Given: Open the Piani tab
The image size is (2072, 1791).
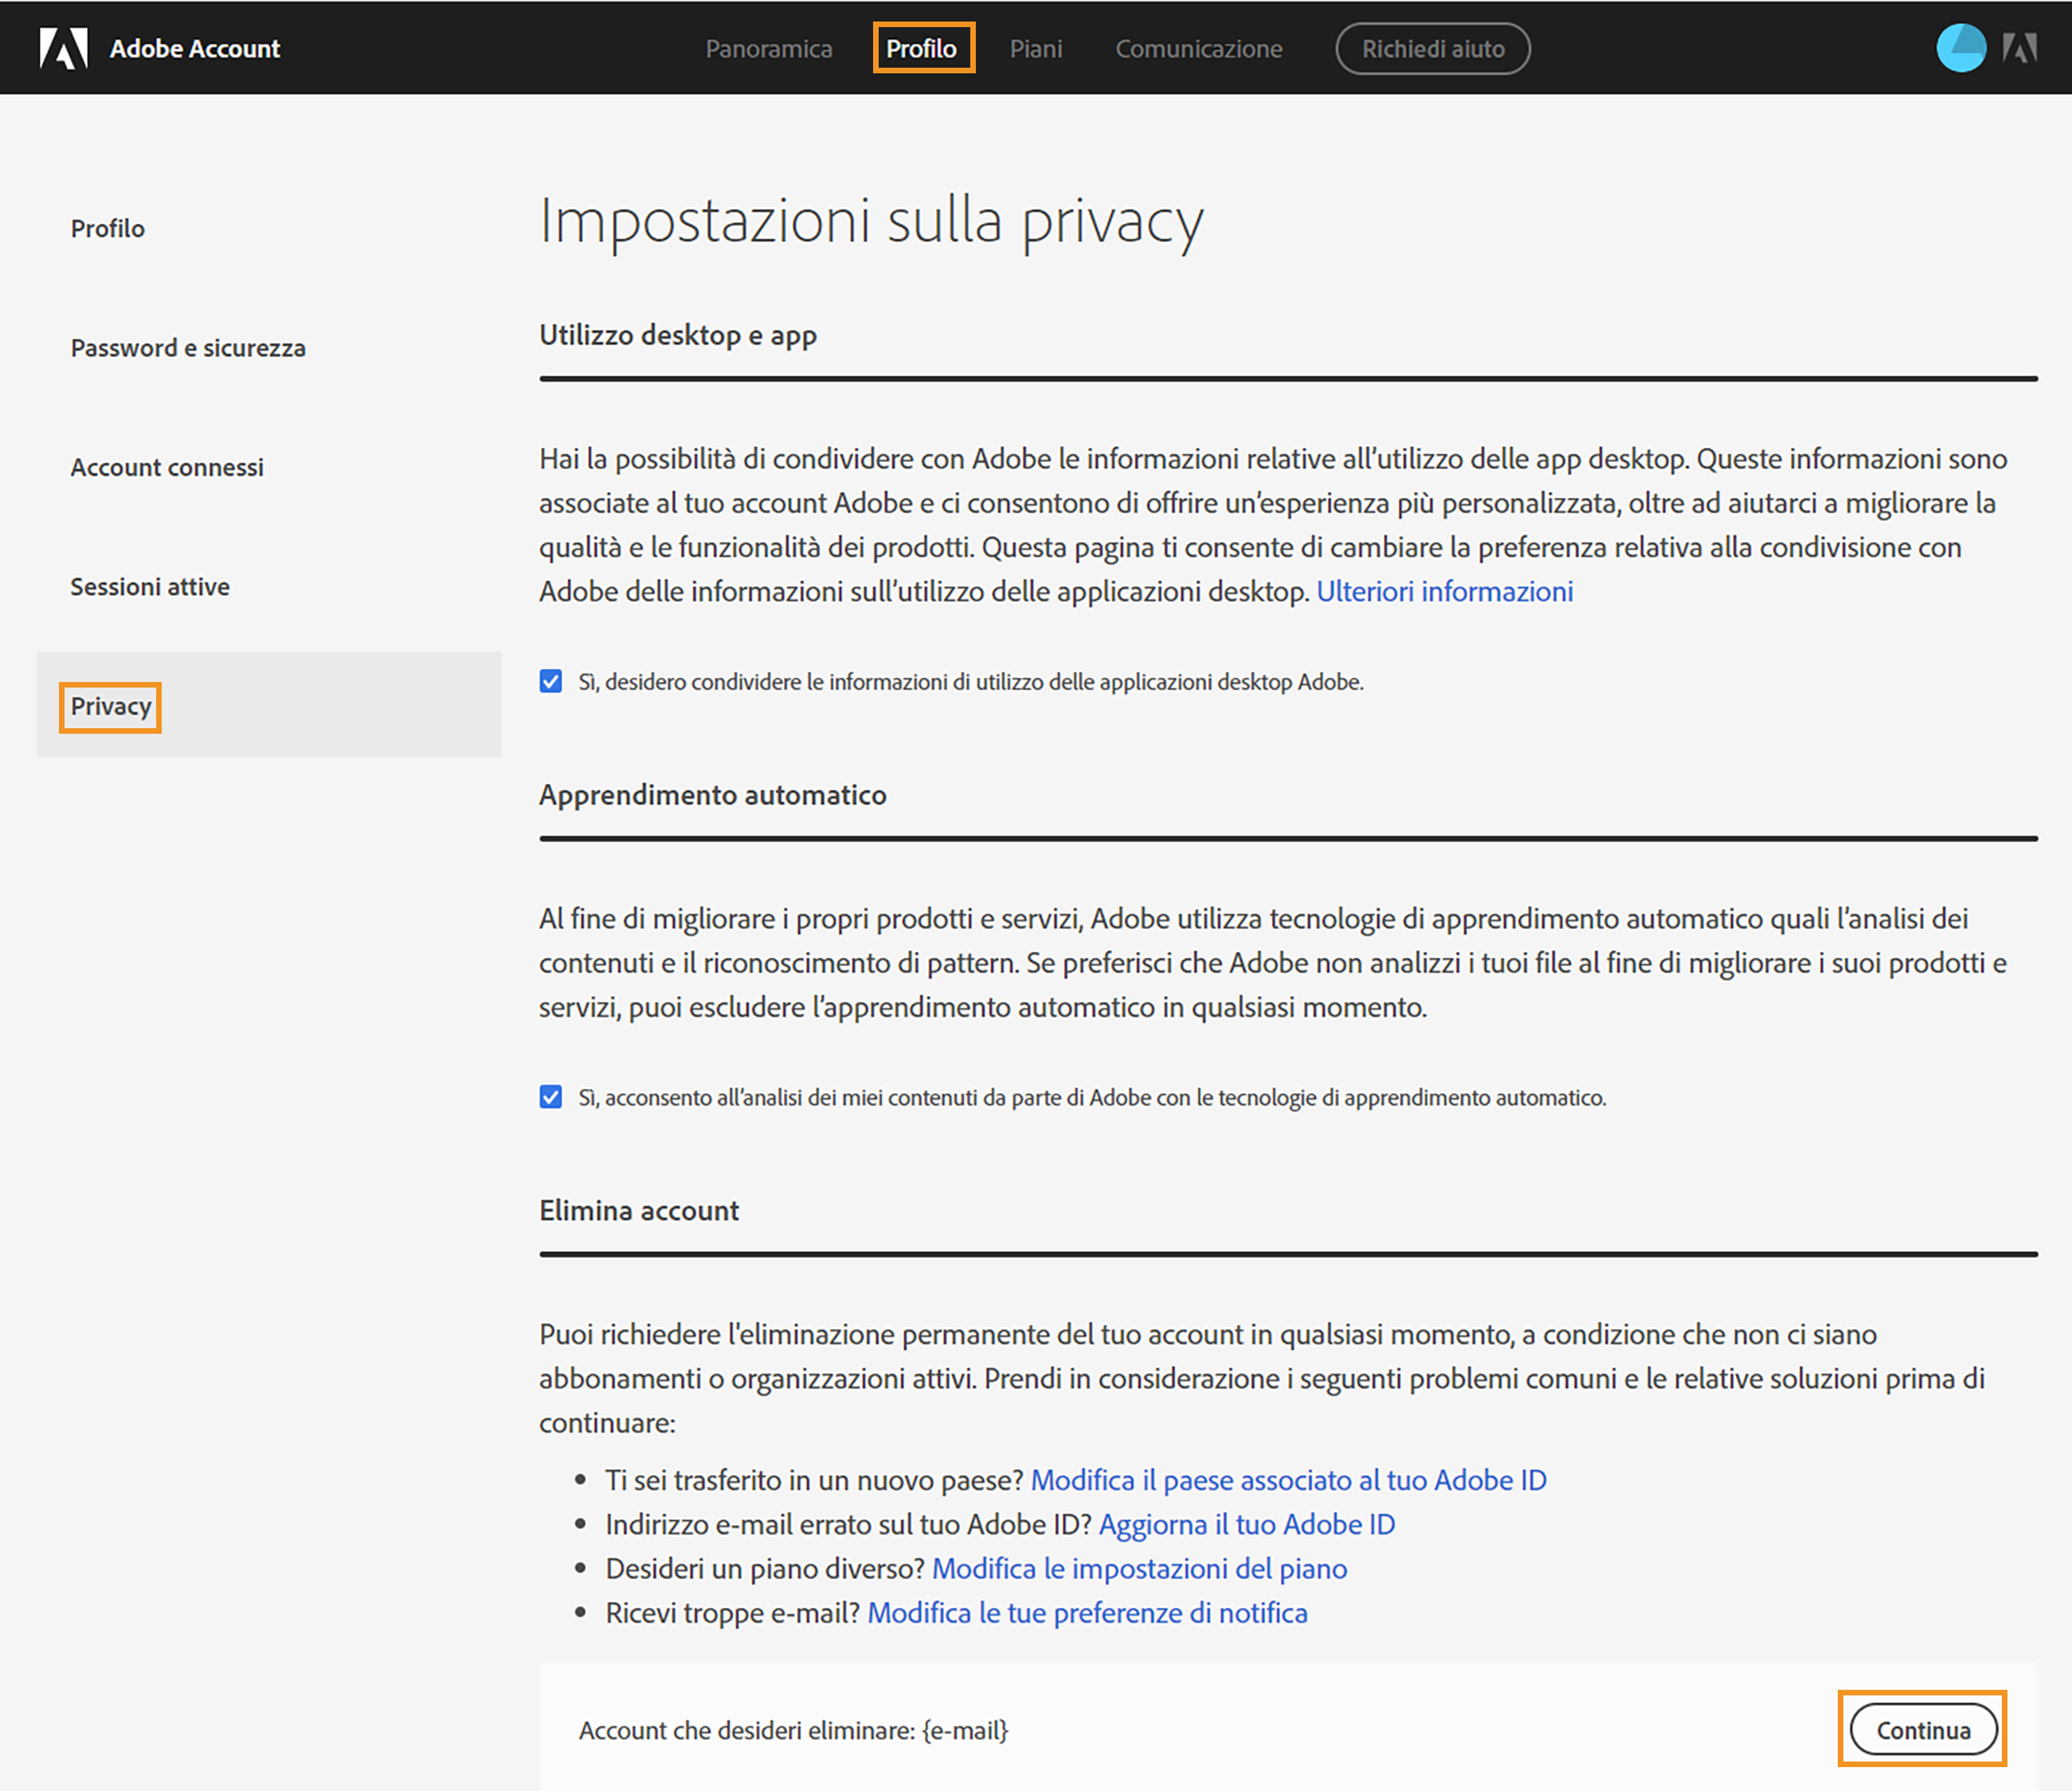Looking at the screenshot, I should click(x=1036, y=48).
